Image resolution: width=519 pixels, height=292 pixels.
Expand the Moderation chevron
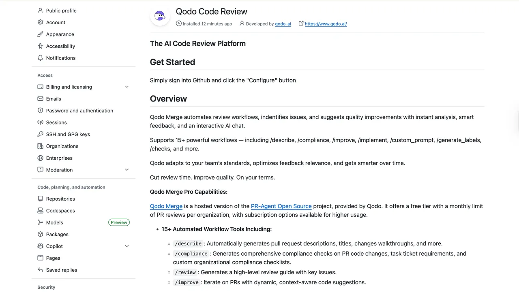(x=127, y=170)
